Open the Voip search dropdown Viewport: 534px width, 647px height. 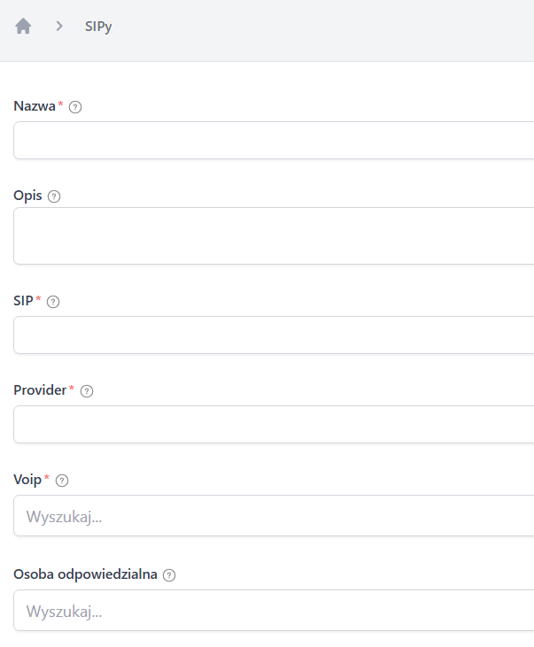click(x=274, y=515)
